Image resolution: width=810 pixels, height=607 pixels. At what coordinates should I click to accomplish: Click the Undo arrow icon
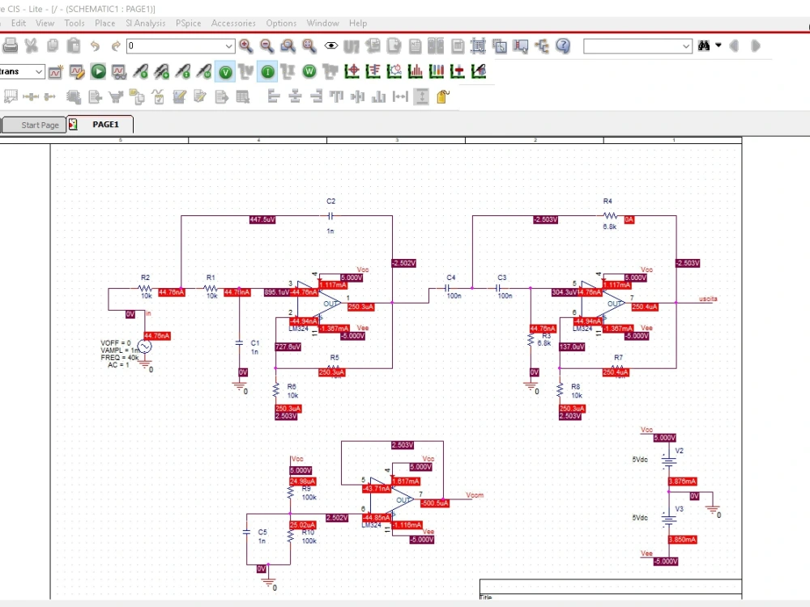coord(95,46)
